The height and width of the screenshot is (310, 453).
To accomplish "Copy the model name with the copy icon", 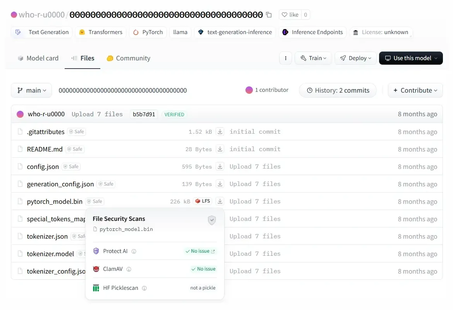I will [x=269, y=15].
